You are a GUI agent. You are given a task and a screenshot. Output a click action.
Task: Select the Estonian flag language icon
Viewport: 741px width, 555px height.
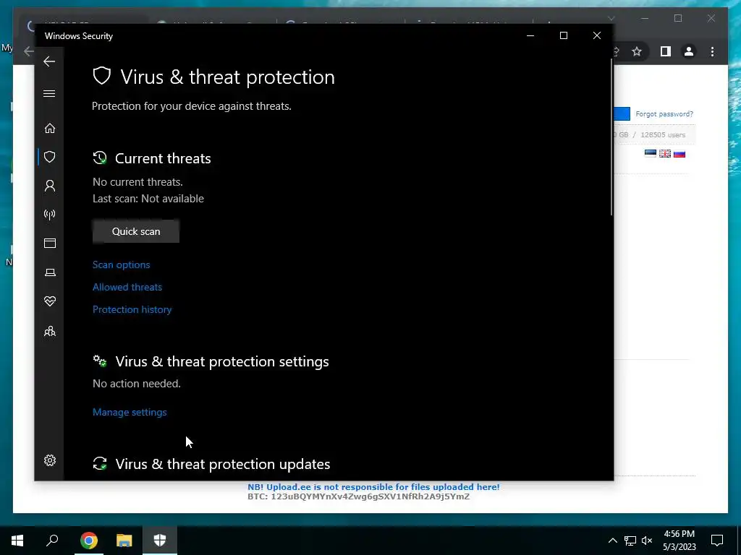click(x=651, y=153)
